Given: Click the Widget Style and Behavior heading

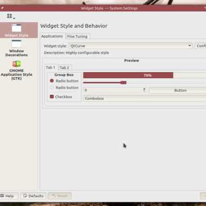Looking at the screenshot, I should coord(74,26).
